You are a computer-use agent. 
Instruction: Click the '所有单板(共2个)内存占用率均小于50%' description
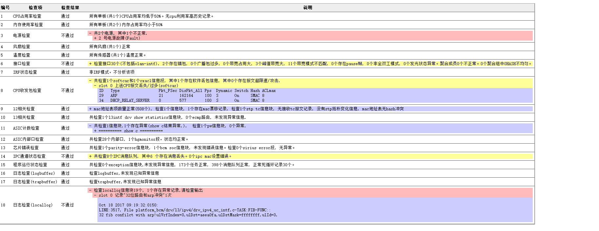pyautogui.click(x=126, y=25)
